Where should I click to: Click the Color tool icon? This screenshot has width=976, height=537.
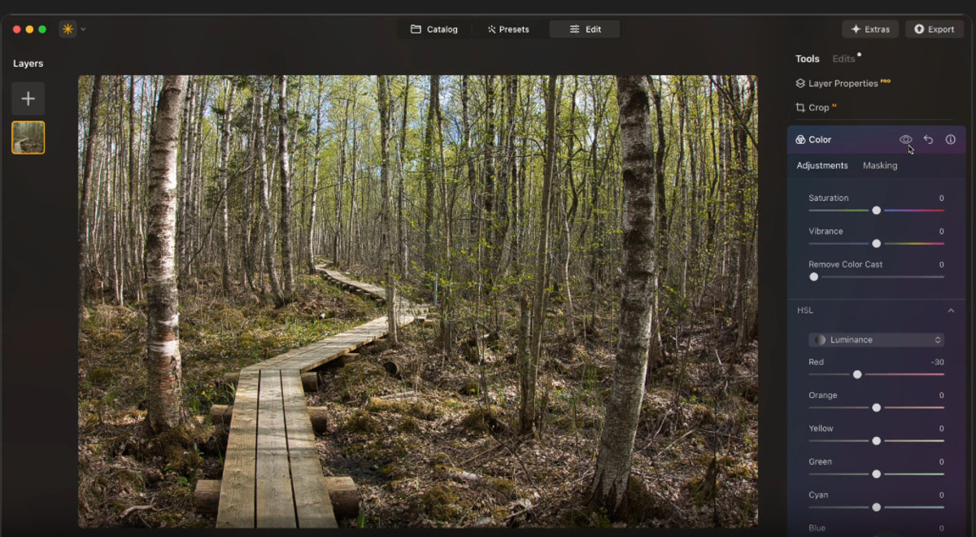click(x=800, y=139)
